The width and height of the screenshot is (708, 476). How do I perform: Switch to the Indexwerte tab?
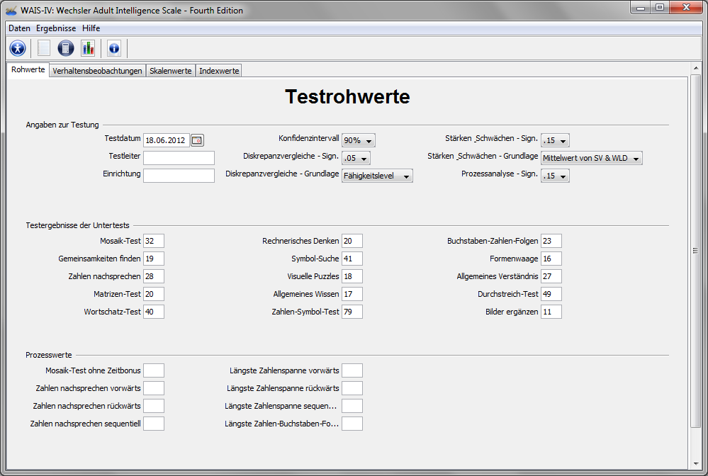coord(219,71)
